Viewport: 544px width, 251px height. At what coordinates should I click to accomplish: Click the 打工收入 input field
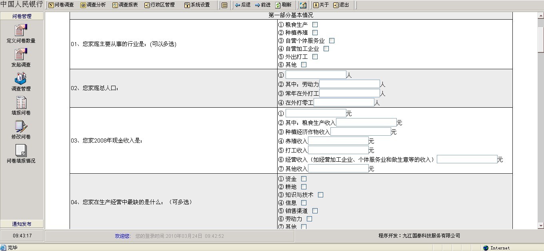click(x=338, y=151)
